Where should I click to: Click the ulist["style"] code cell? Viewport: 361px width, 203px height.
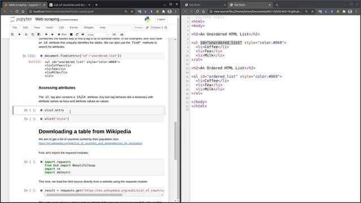tap(104, 119)
